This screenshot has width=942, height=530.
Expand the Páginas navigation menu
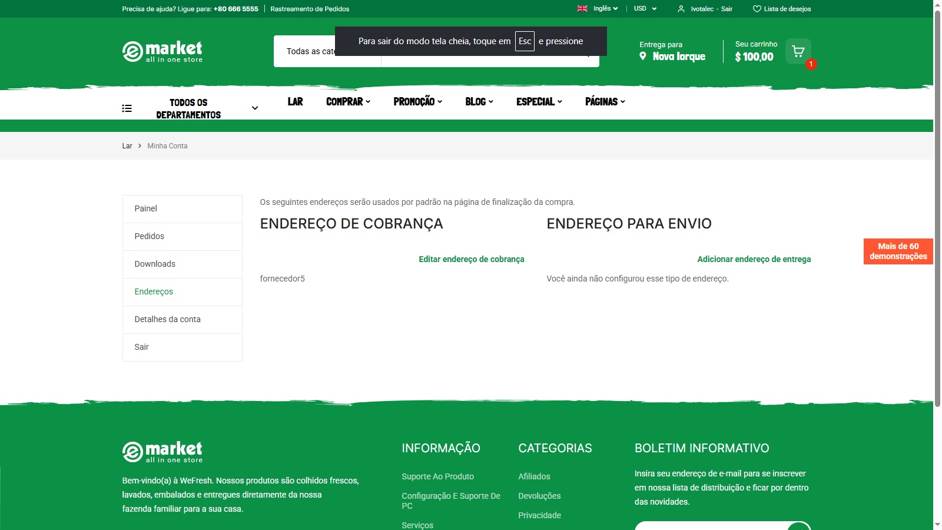click(x=605, y=102)
